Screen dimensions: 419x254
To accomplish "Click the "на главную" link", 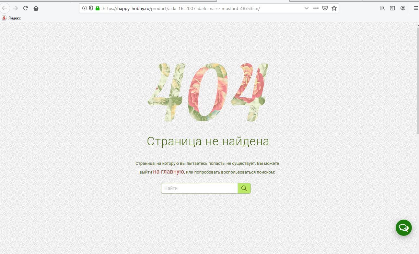I will pos(169,172).
